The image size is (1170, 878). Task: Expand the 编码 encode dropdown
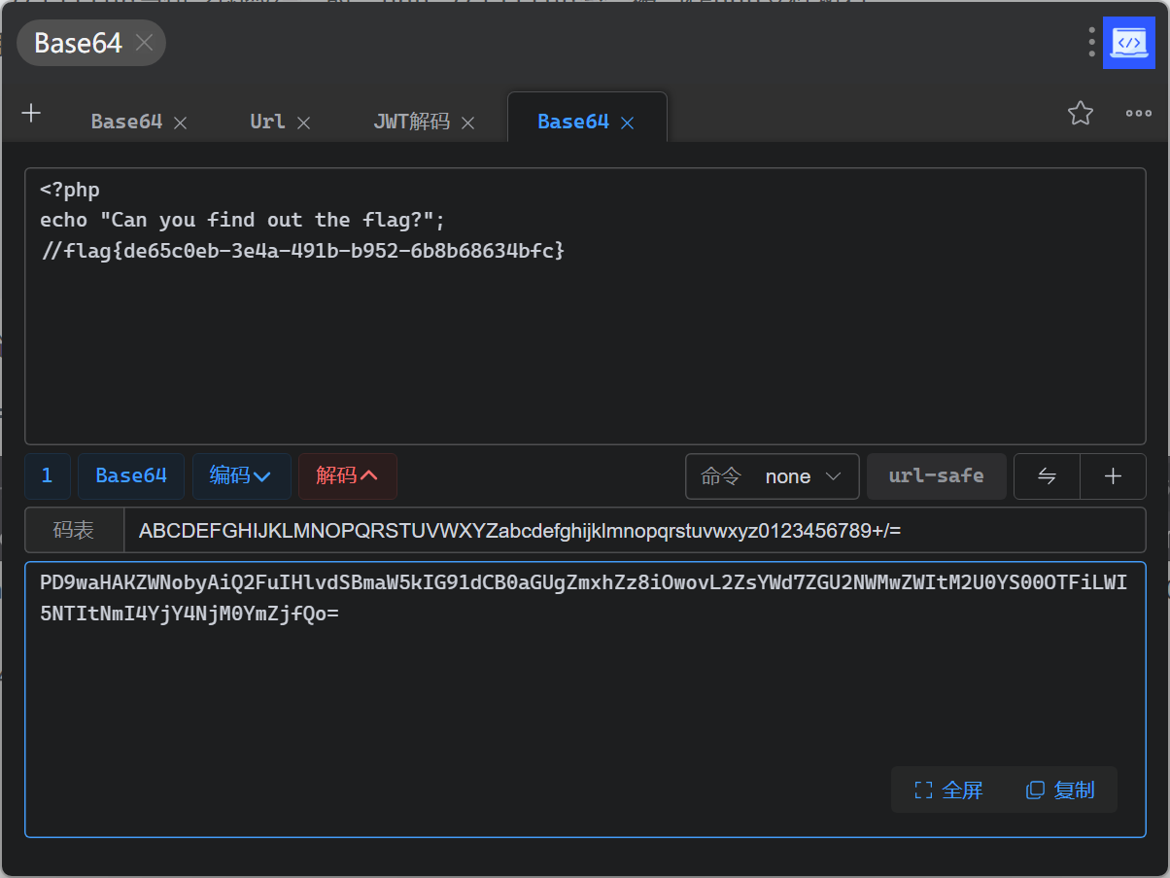tap(241, 475)
